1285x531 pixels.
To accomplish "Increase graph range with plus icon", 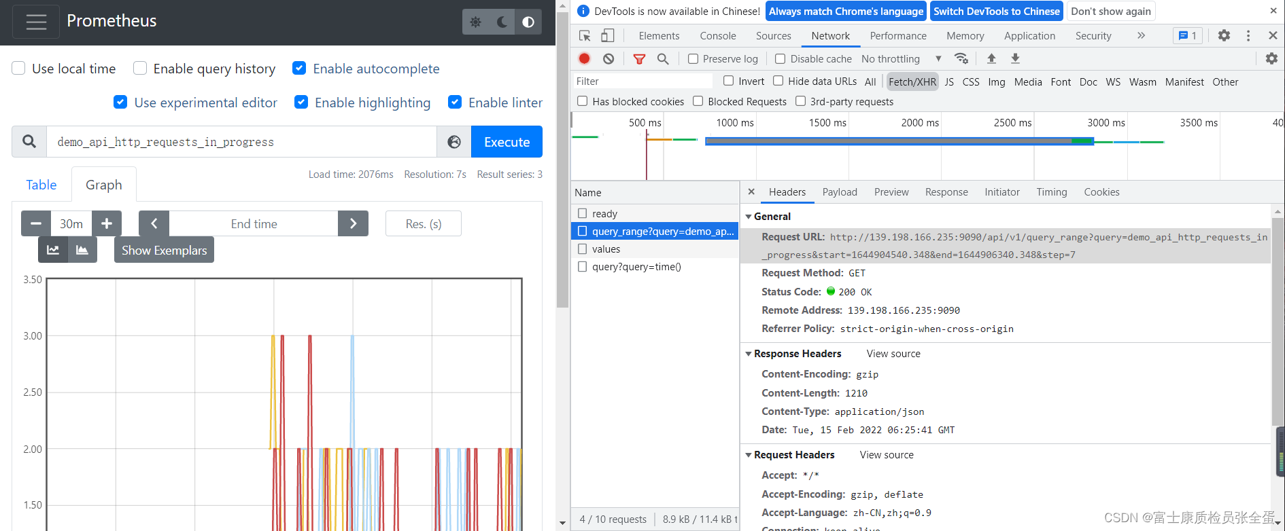I will click(107, 223).
